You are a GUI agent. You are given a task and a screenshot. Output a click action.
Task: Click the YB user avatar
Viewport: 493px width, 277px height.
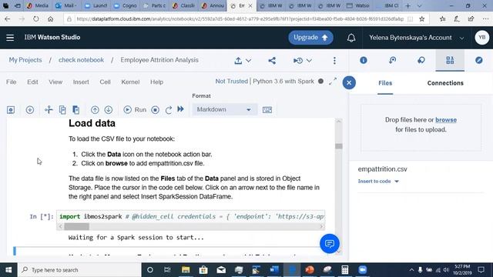(x=482, y=38)
